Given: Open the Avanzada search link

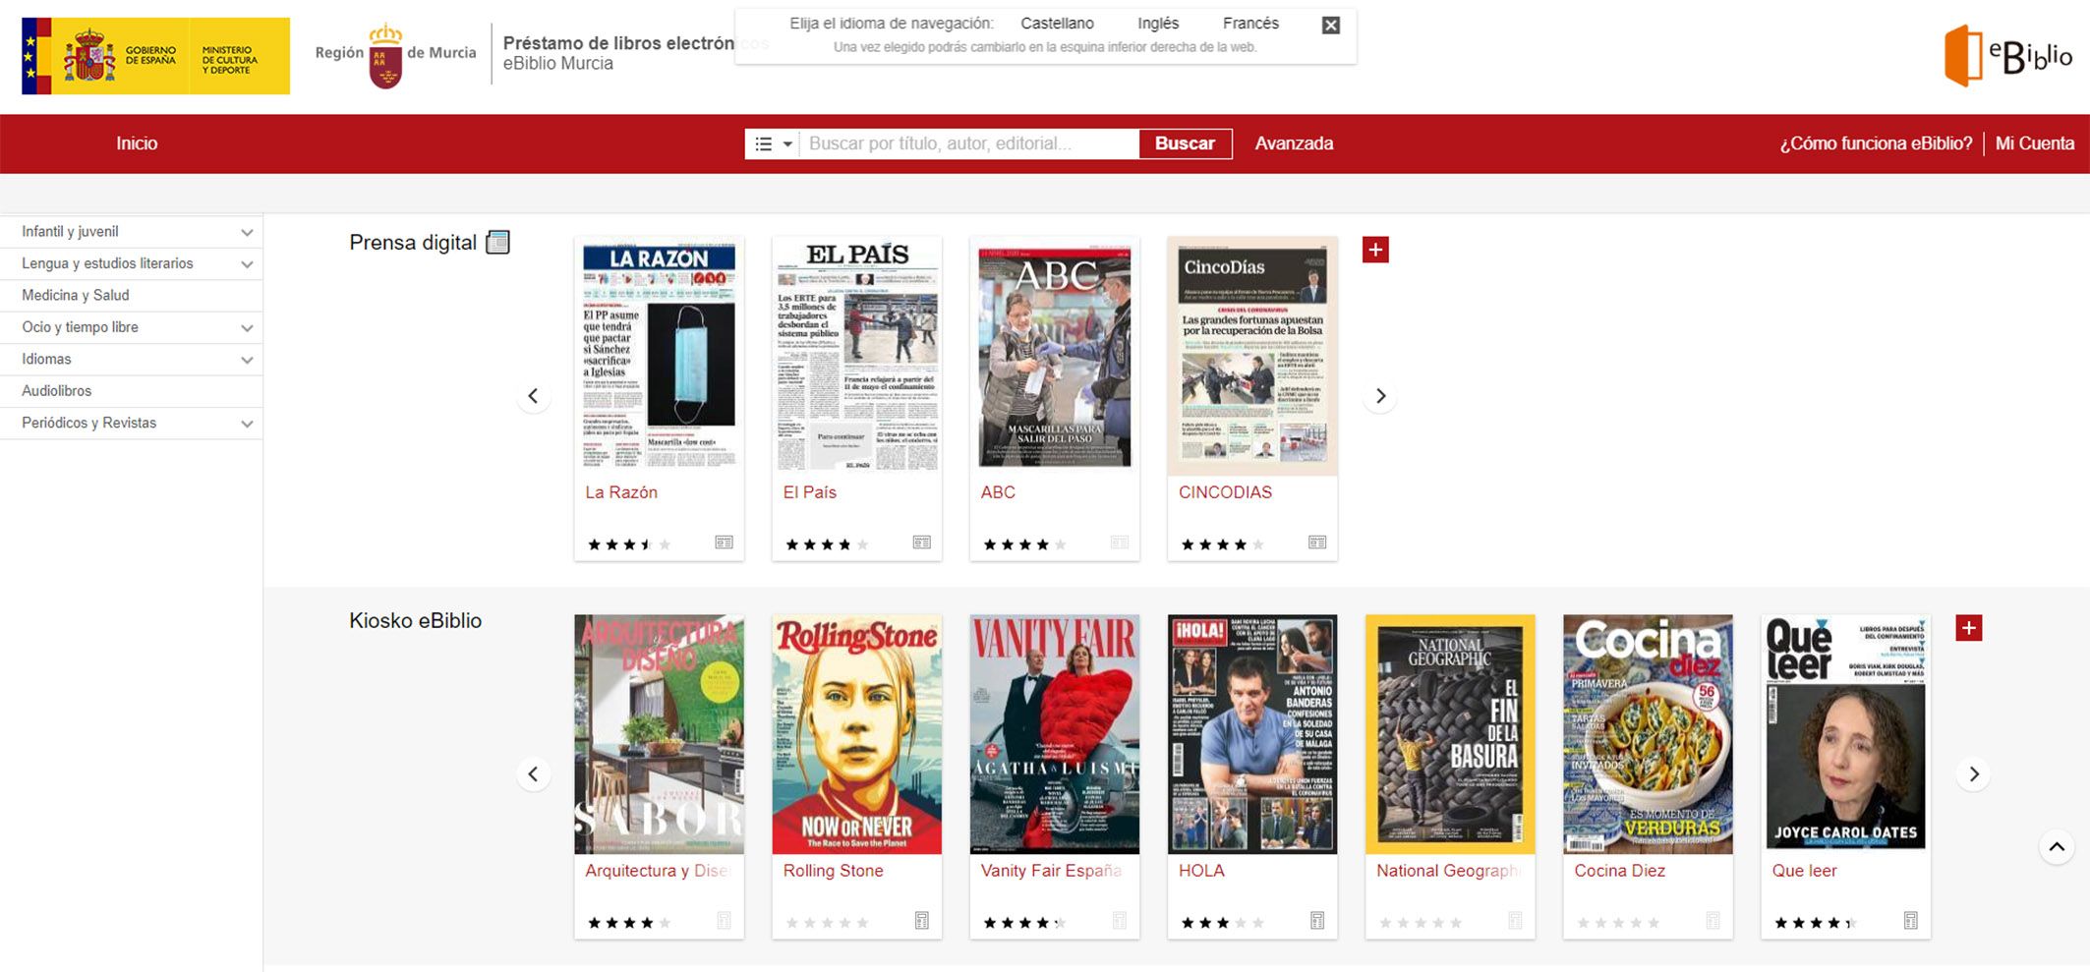Looking at the screenshot, I should tap(1294, 143).
